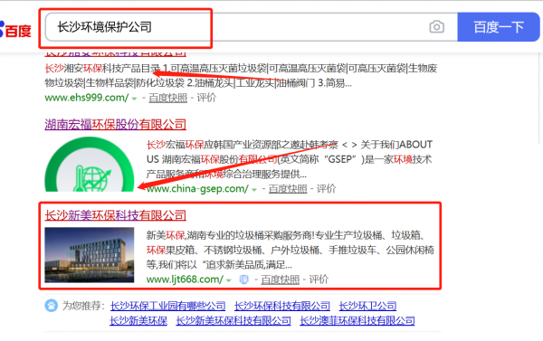Open 百度快照 for china-gsep.com result
The width and height of the screenshot is (543, 341).
point(288,189)
